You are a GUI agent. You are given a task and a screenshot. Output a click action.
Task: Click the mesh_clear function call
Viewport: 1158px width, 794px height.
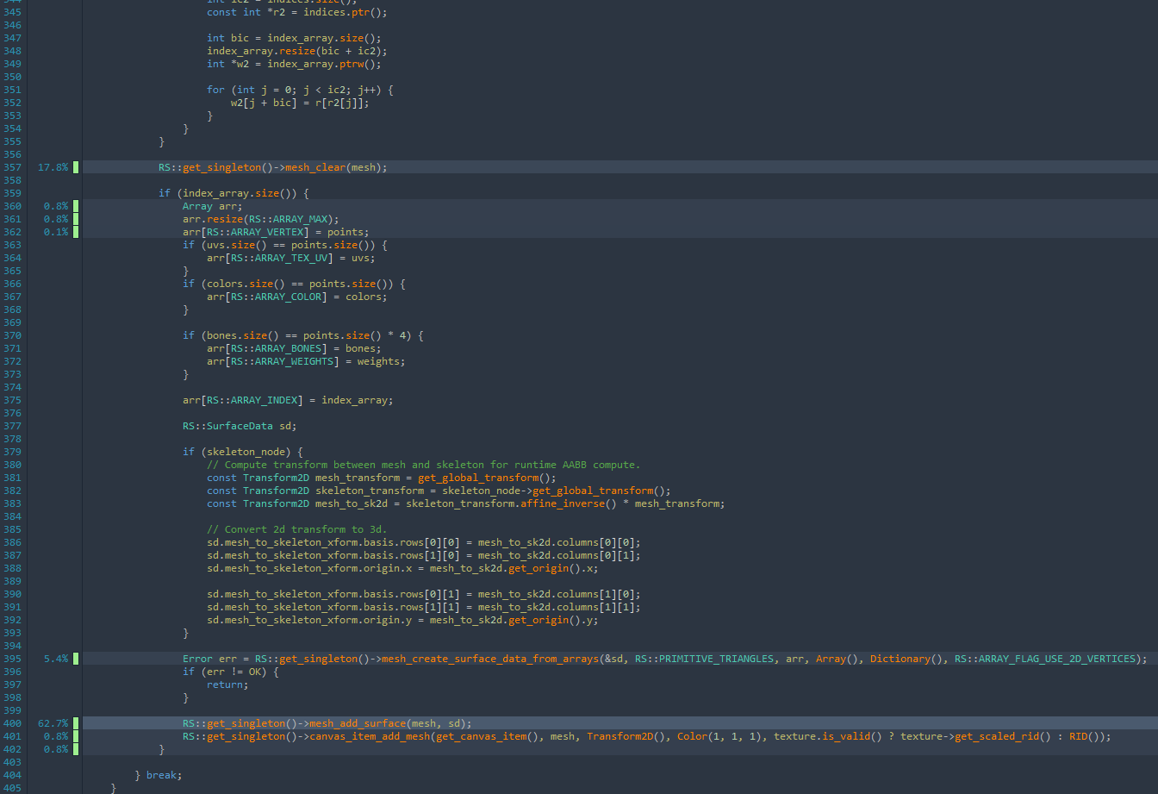[315, 167]
